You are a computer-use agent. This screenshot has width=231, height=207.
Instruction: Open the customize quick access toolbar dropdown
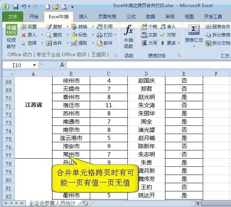point(72,7)
